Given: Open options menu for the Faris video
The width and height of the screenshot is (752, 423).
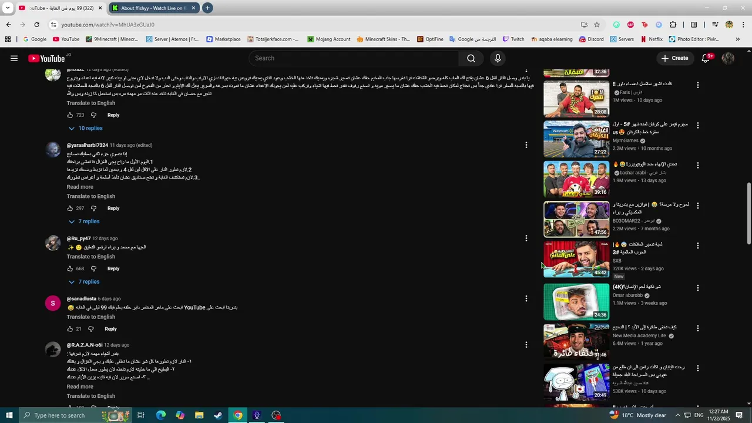Looking at the screenshot, I should pos(698,85).
